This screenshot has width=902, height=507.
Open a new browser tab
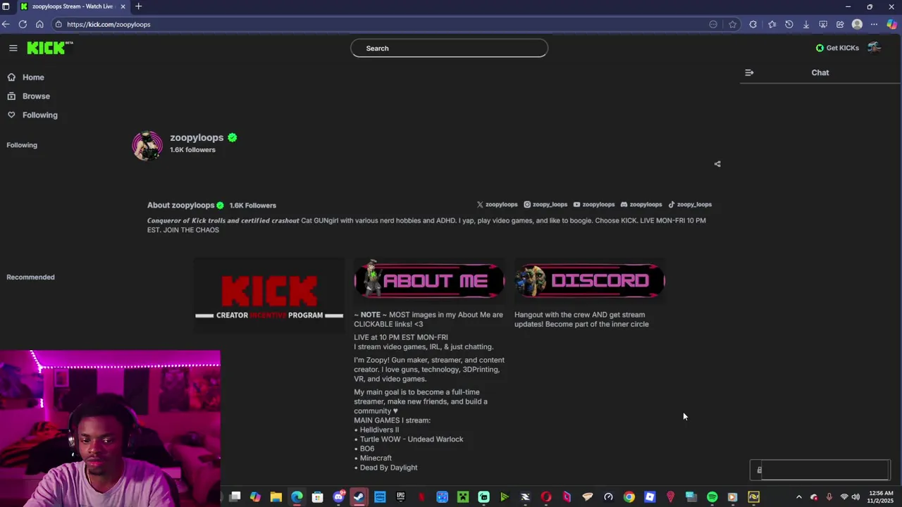tap(138, 6)
